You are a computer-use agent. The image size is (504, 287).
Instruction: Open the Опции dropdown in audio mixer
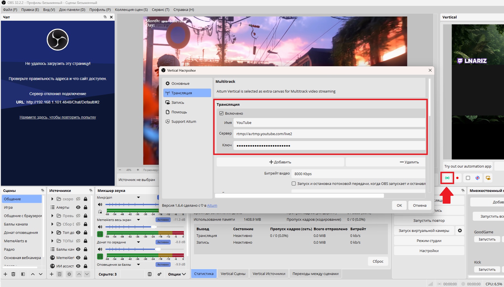[177, 274]
